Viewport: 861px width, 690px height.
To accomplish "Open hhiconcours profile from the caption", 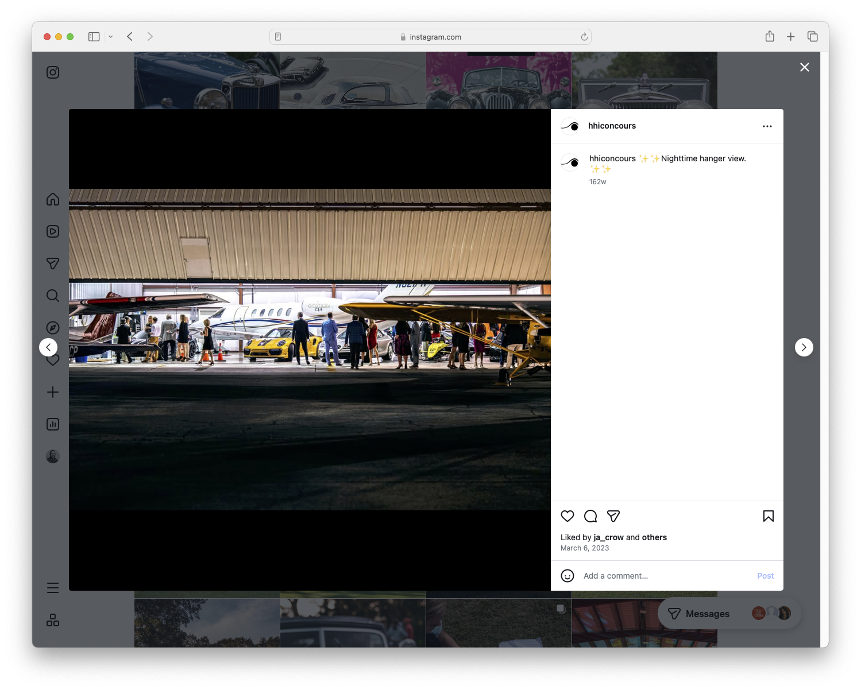I will pyautogui.click(x=612, y=158).
